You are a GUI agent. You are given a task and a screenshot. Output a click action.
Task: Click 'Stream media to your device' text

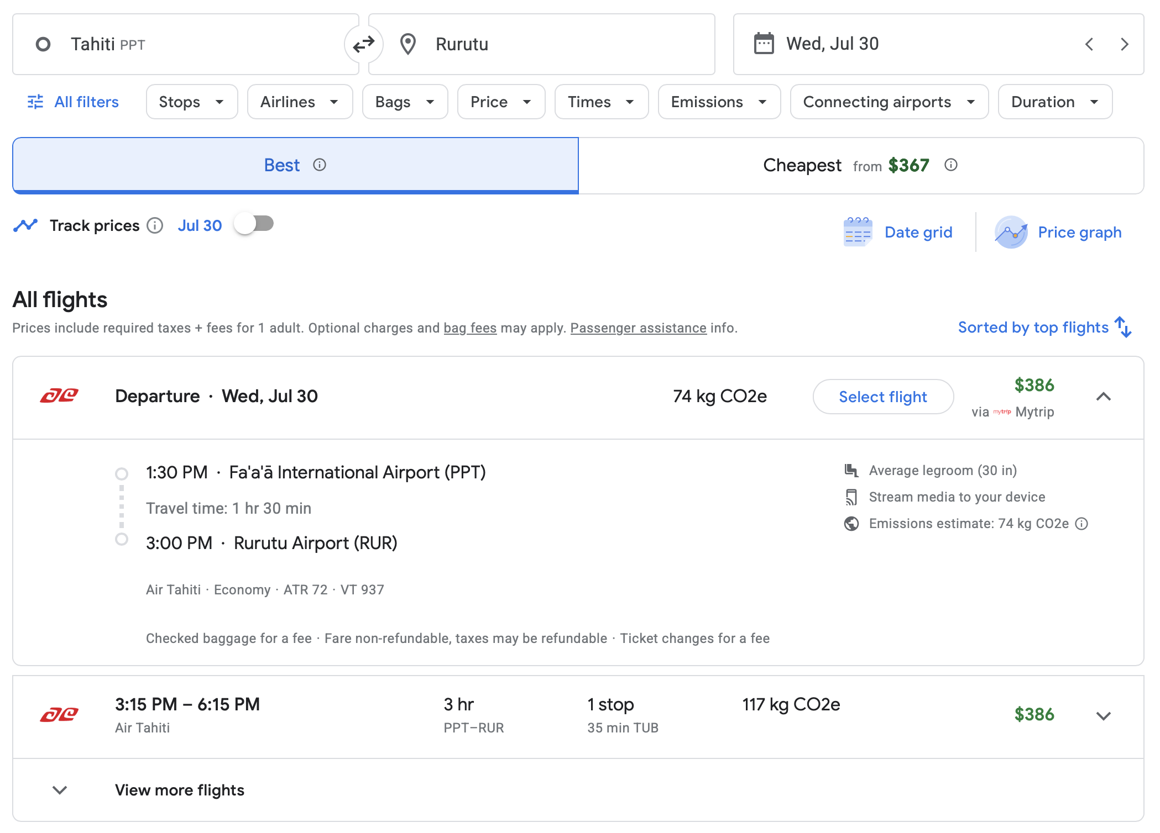pos(957,497)
